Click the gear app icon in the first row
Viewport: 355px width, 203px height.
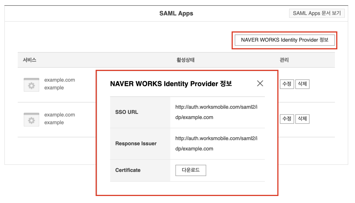coord(31,85)
